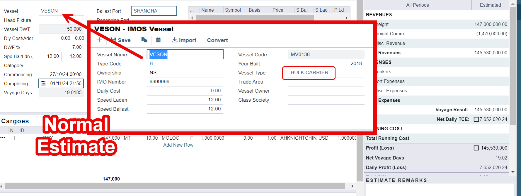Screen dimensions: 521x196
Task: Click the copy vessel icon
Action: [x=144, y=40]
